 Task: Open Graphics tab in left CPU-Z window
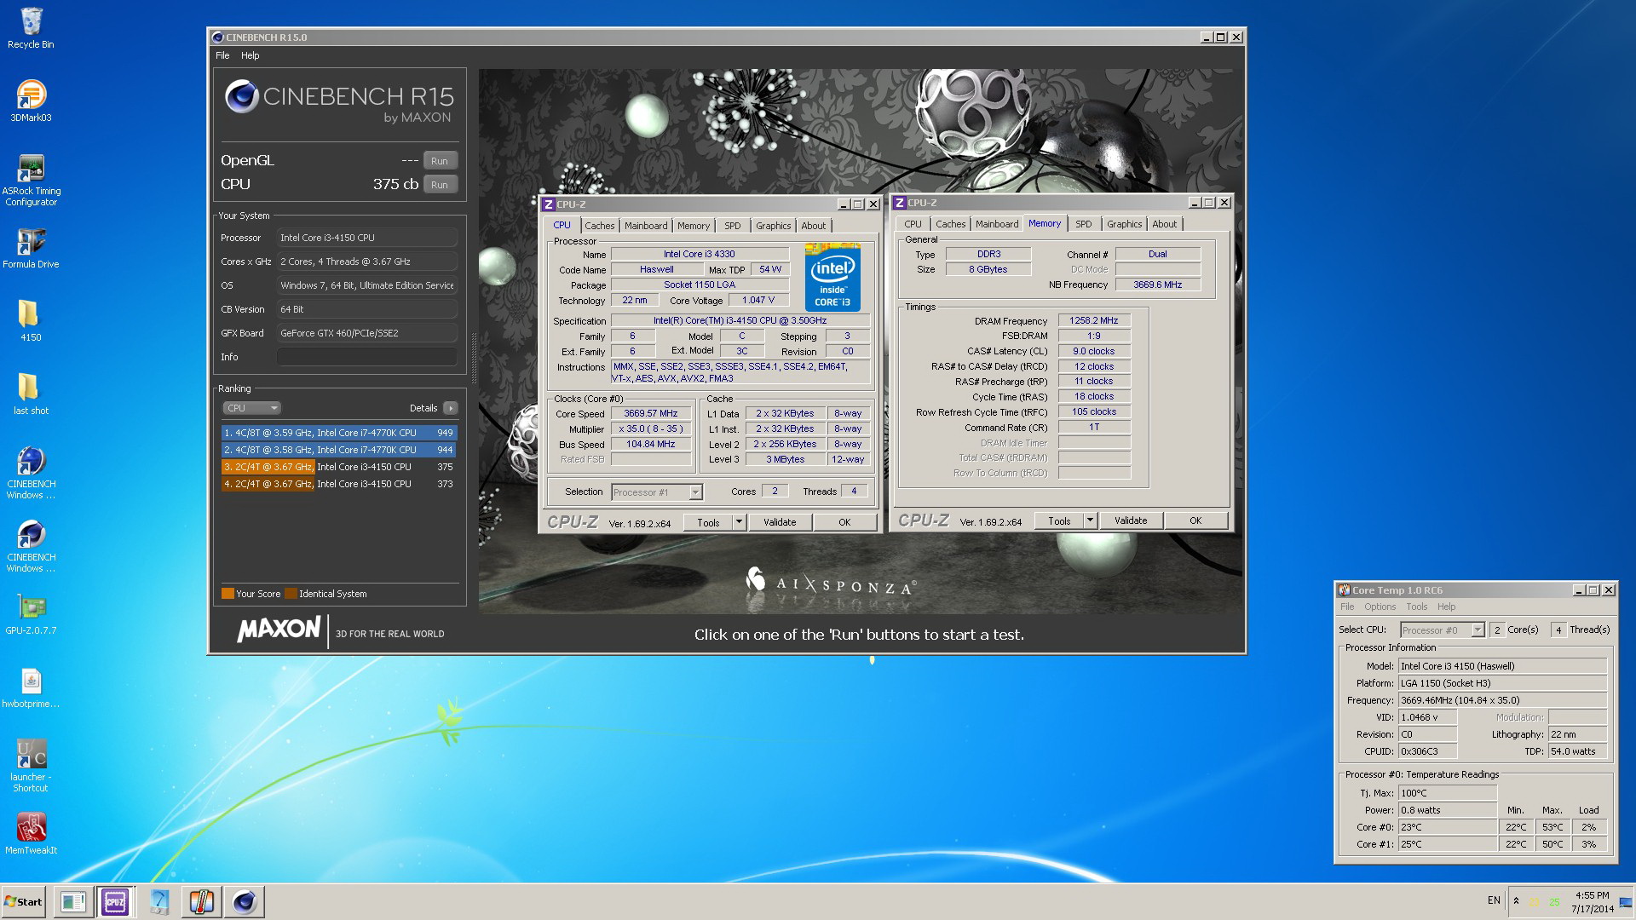click(x=773, y=226)
